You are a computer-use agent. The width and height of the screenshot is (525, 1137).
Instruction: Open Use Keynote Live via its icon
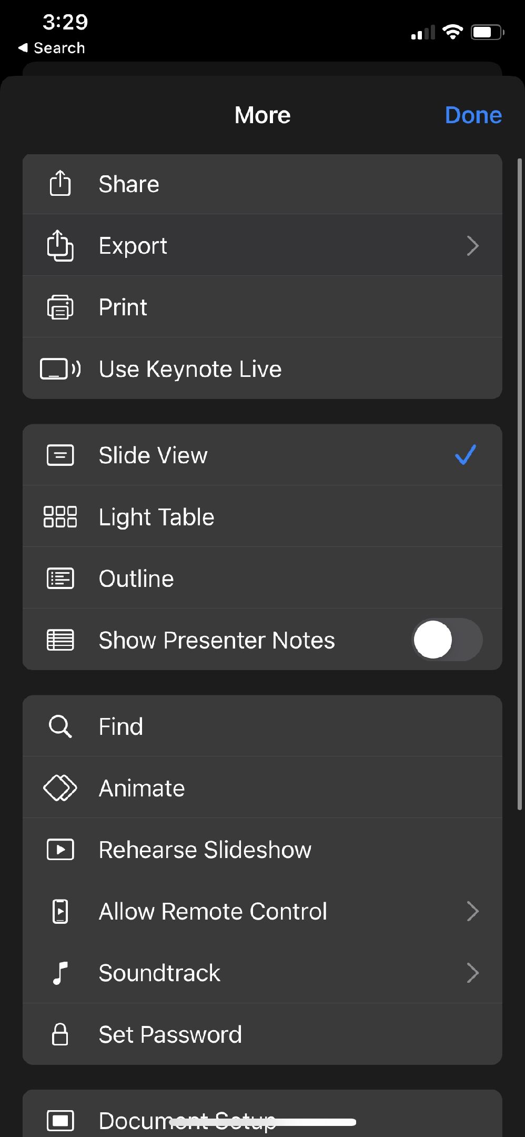(x=60, y=368)
